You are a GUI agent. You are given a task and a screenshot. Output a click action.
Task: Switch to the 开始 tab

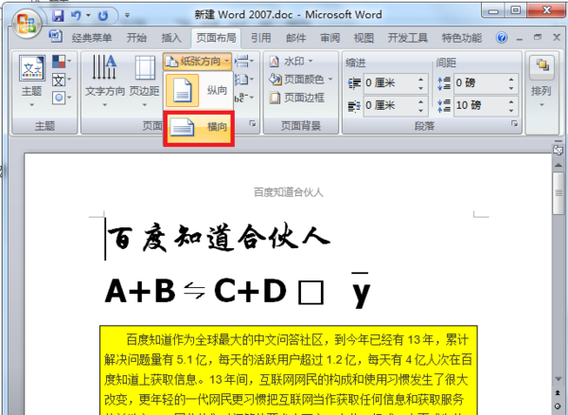pyautogui.click(x=136, y=38)
